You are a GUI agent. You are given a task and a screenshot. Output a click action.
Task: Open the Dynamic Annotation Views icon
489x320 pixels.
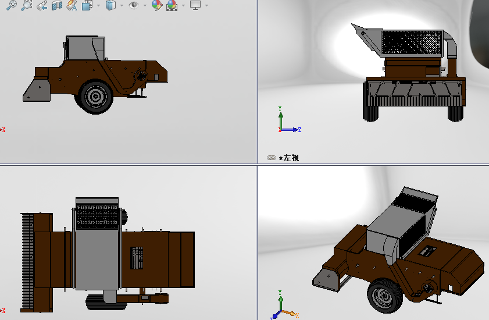pos(72,5)
